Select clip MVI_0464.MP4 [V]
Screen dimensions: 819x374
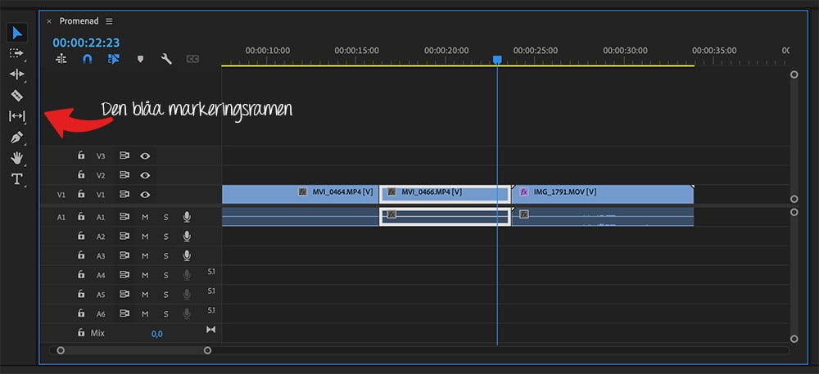point(301,194)
